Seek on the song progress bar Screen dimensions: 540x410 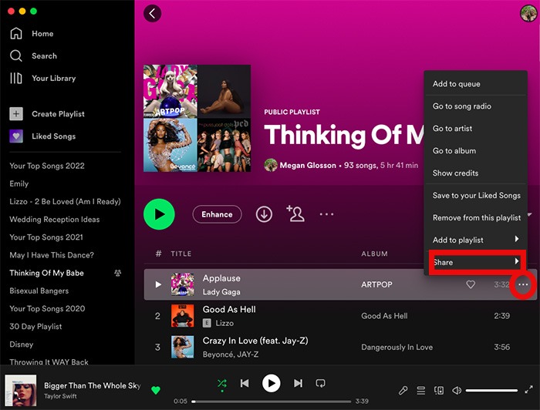[x=272, y=402]
